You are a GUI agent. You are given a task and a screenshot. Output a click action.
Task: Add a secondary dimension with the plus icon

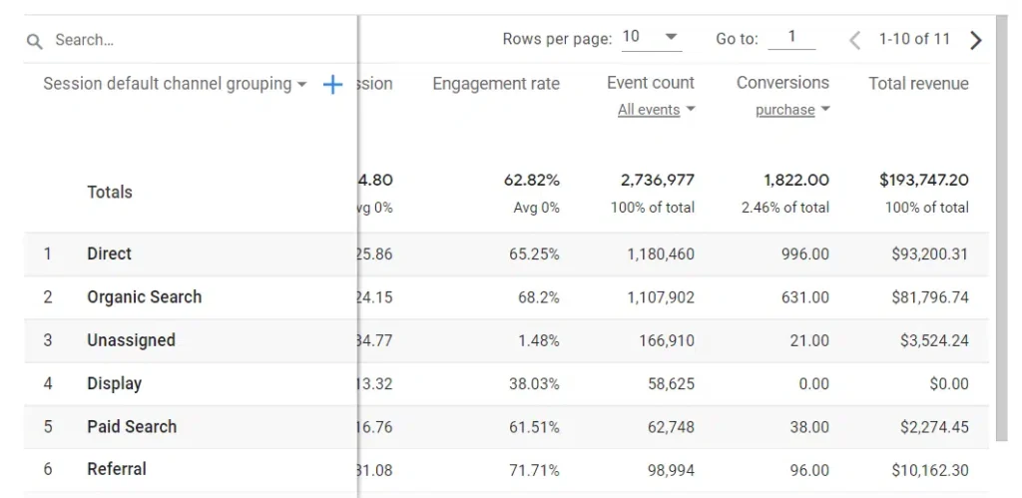pyautogui.click(x=332, y=84)
